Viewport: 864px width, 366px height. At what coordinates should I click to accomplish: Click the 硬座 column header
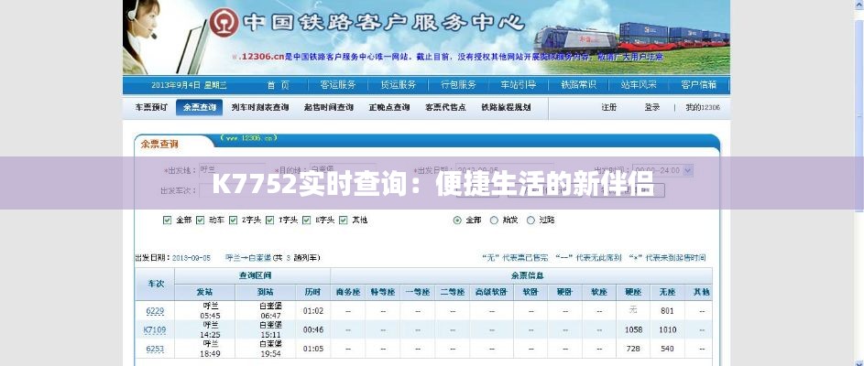[x=634, y=292]
